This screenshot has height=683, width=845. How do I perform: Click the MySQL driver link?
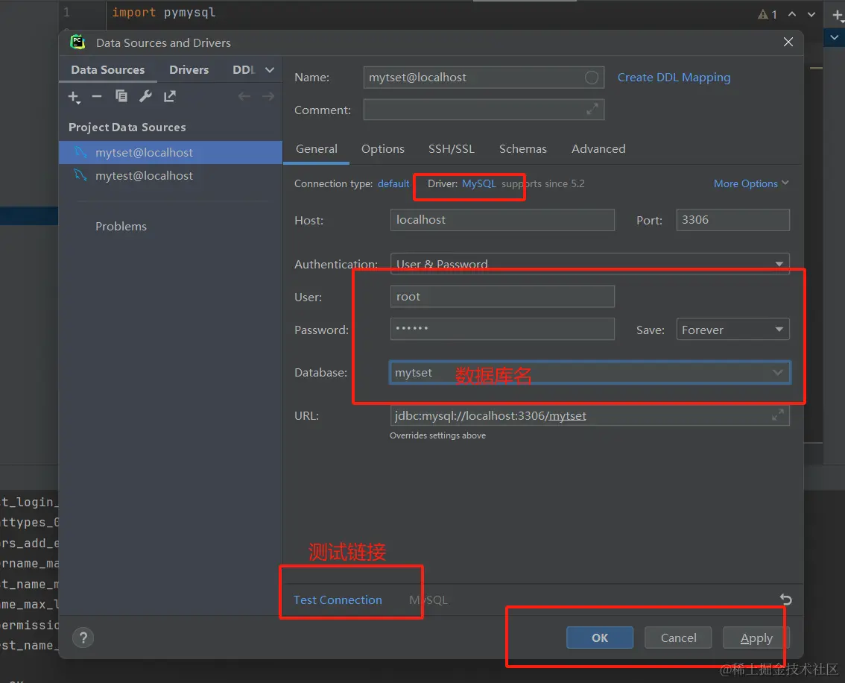point(478,184)
